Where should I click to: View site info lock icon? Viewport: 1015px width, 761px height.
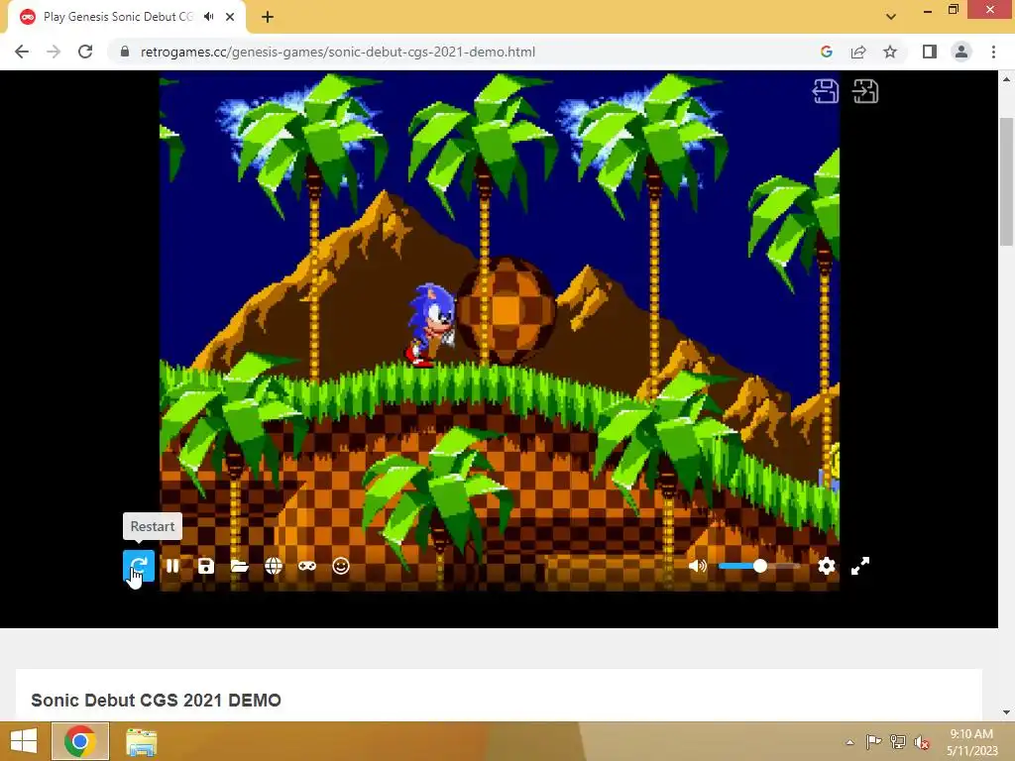(x=125, y=52)
